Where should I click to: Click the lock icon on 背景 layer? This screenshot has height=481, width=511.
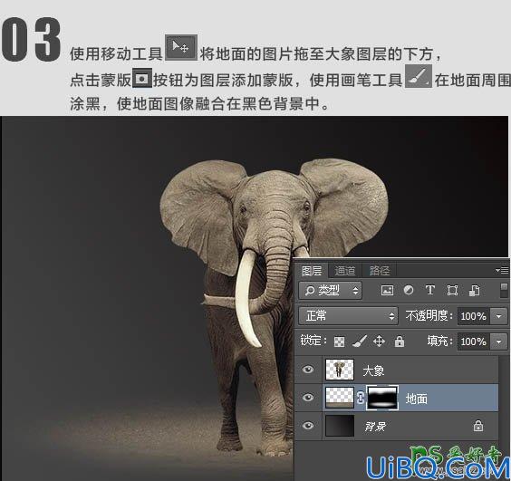point(478,426)
